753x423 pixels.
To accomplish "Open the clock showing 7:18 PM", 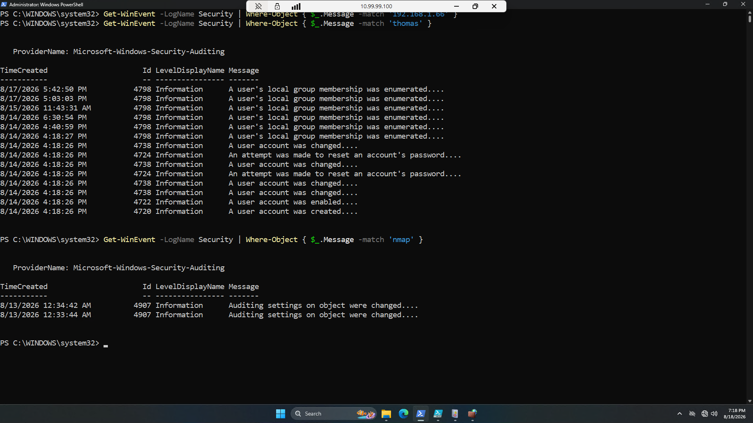I will tap(735, 414).
